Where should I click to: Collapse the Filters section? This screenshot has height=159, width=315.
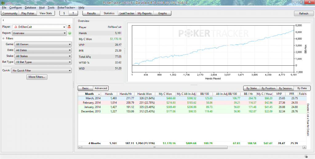[3, 38]
